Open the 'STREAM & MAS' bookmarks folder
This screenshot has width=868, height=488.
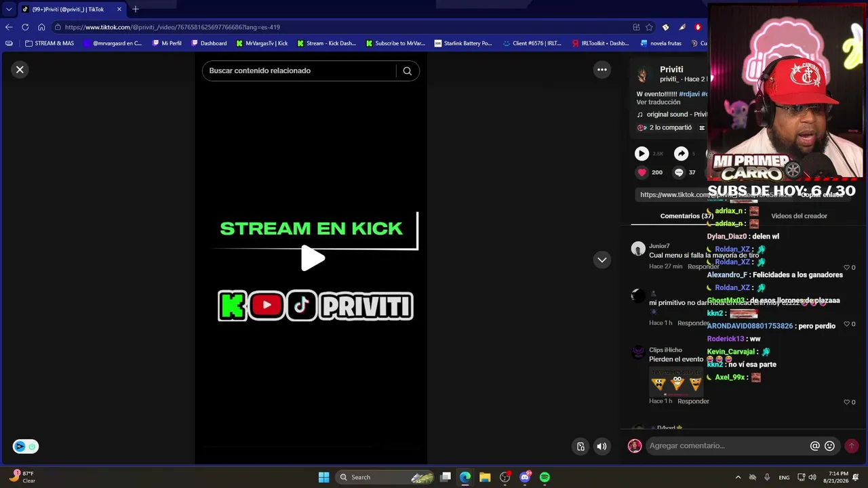49,43
